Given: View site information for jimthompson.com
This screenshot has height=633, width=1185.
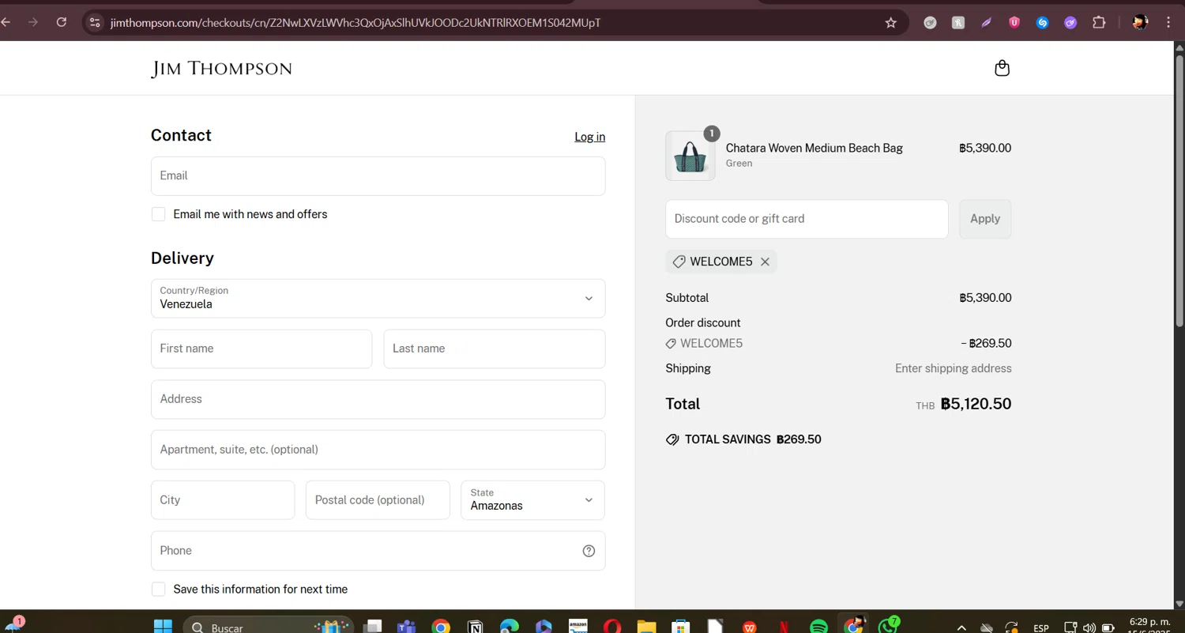Looking at the screenshot, I should click(95, 23).
